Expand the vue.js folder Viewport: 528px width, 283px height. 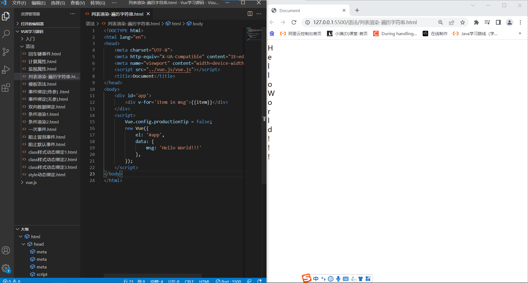pos(47,182)
